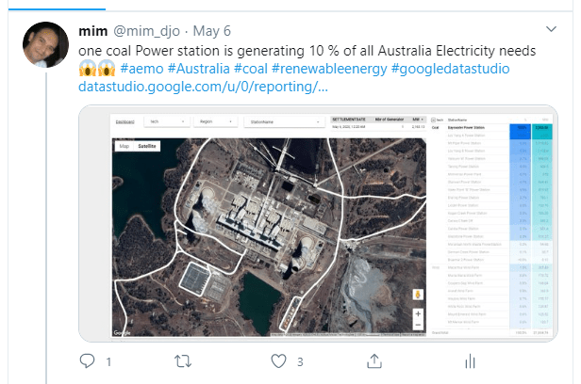The image size is (581, 384).
Task: Click the reply speech bubble icon
Action: pos(88,360)
